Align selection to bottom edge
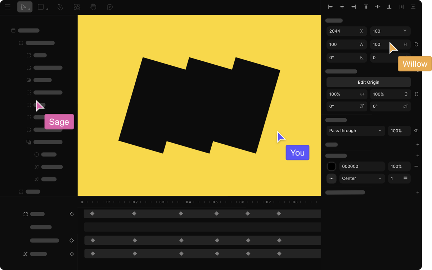The image size is (432, 270). (x=389, y=7)
